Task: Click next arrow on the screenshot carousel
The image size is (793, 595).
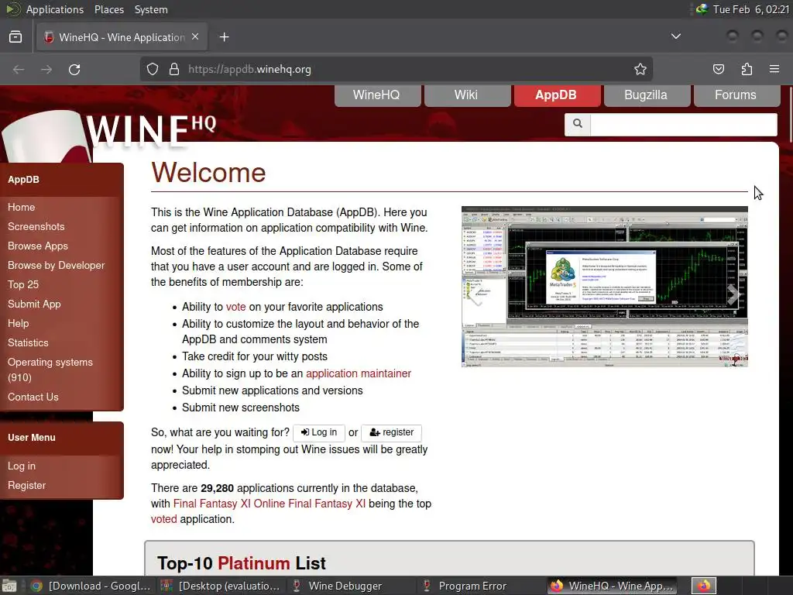Action: click(733, 294)
